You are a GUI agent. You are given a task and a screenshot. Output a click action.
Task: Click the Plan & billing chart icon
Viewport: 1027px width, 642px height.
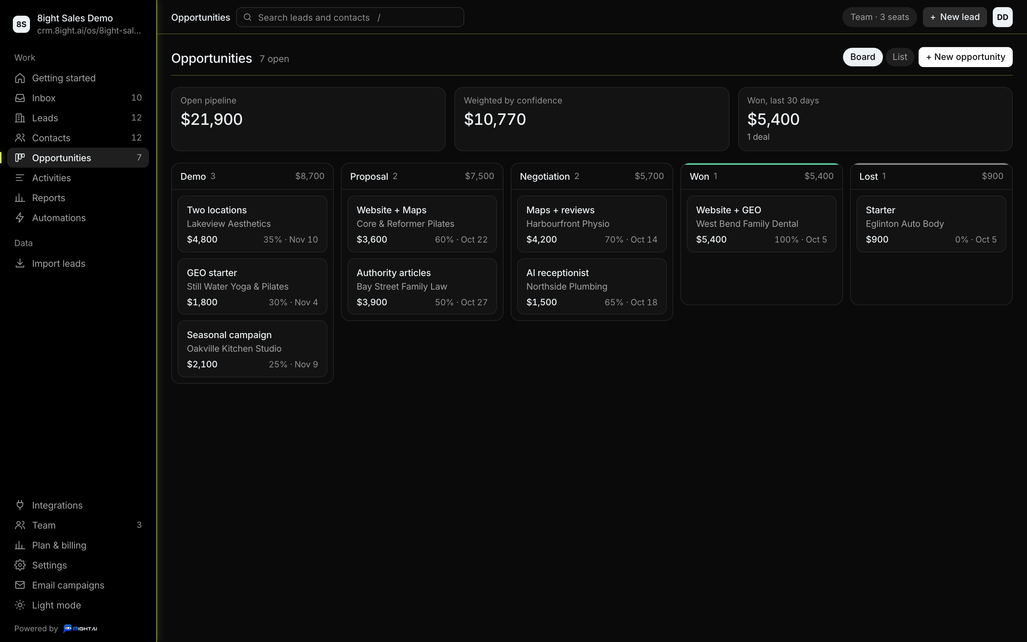click(20, 545)
